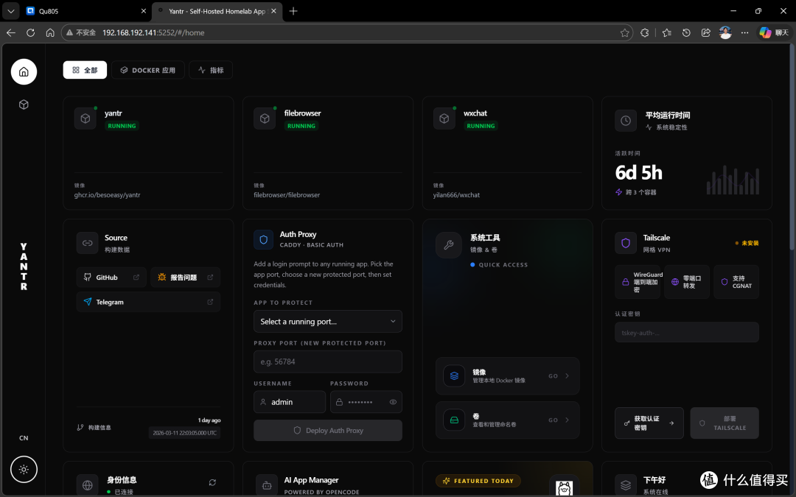This screenshot has width=796, height=497.
Task: Open the Telegram link
Action: tap(149, 302)
